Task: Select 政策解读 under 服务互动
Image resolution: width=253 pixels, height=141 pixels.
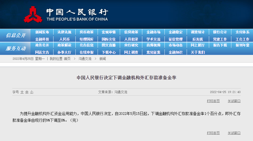Action: coord(64,45)
